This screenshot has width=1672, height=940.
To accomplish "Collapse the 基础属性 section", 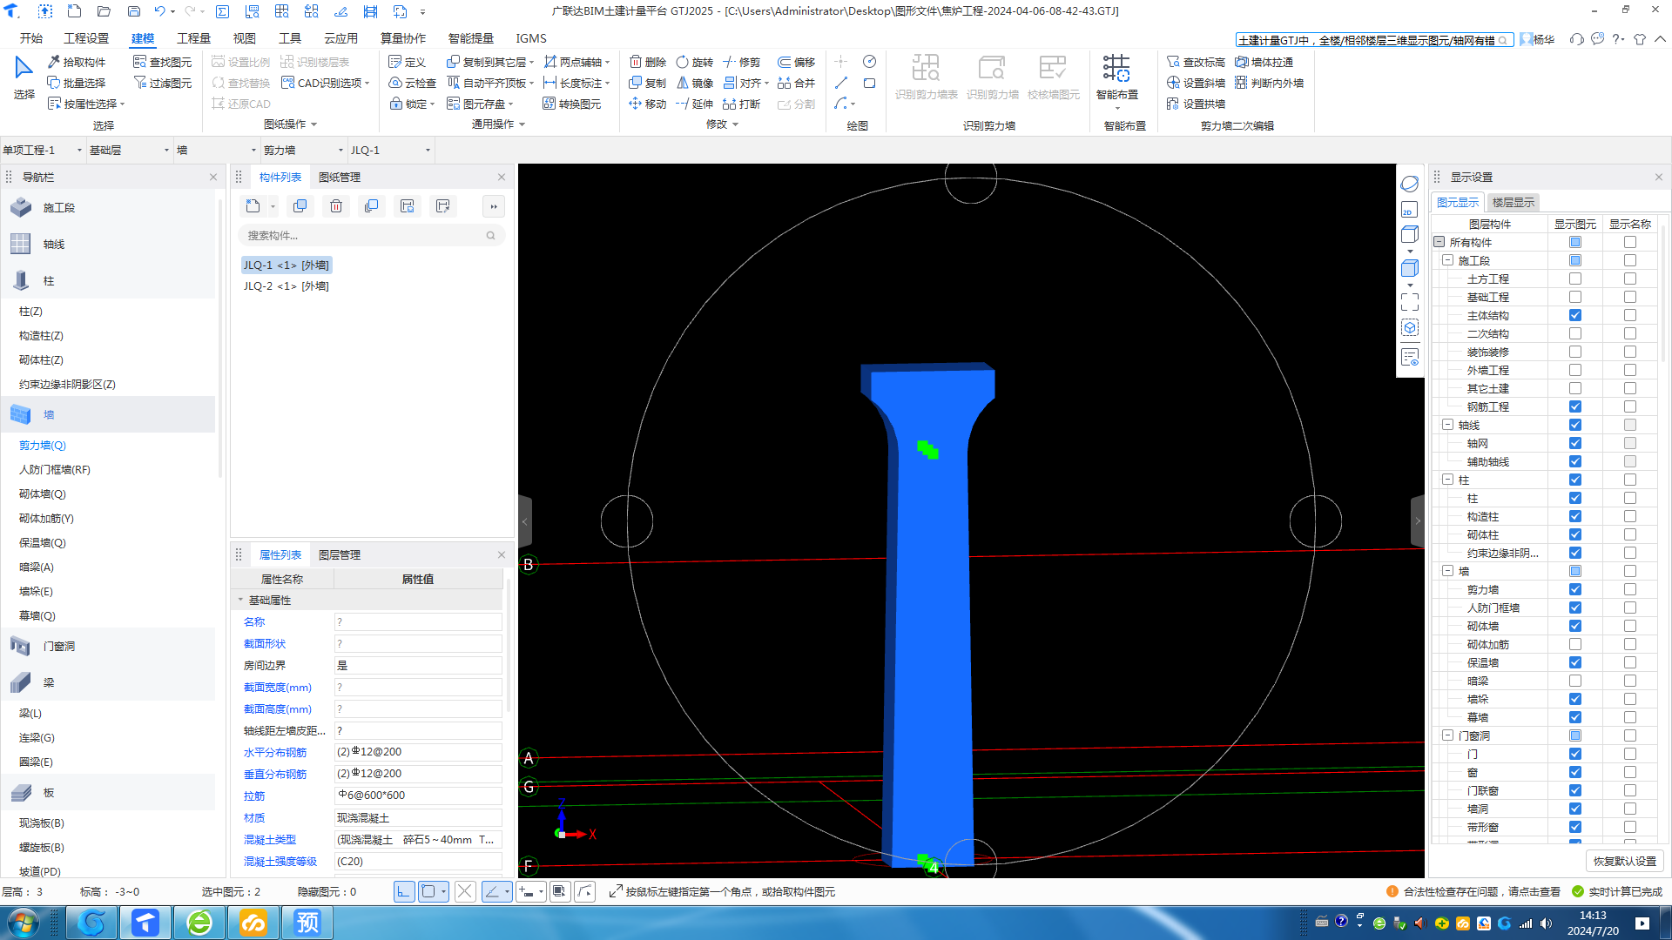I will click(241, 600).
